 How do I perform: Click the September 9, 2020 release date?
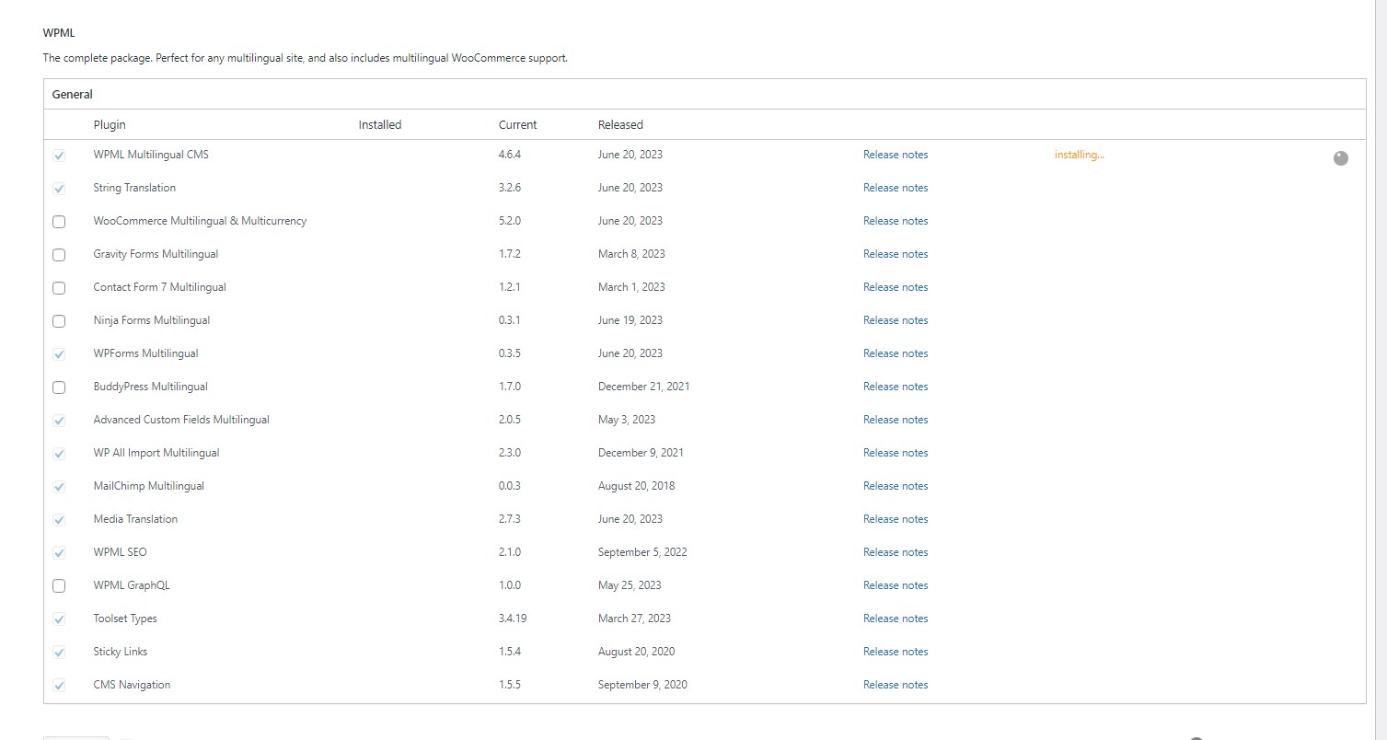pyautogui.click(x=642, y=685)
